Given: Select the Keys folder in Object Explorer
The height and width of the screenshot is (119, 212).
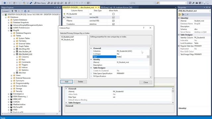Looking at the screenshot, I should pos(23,59).
